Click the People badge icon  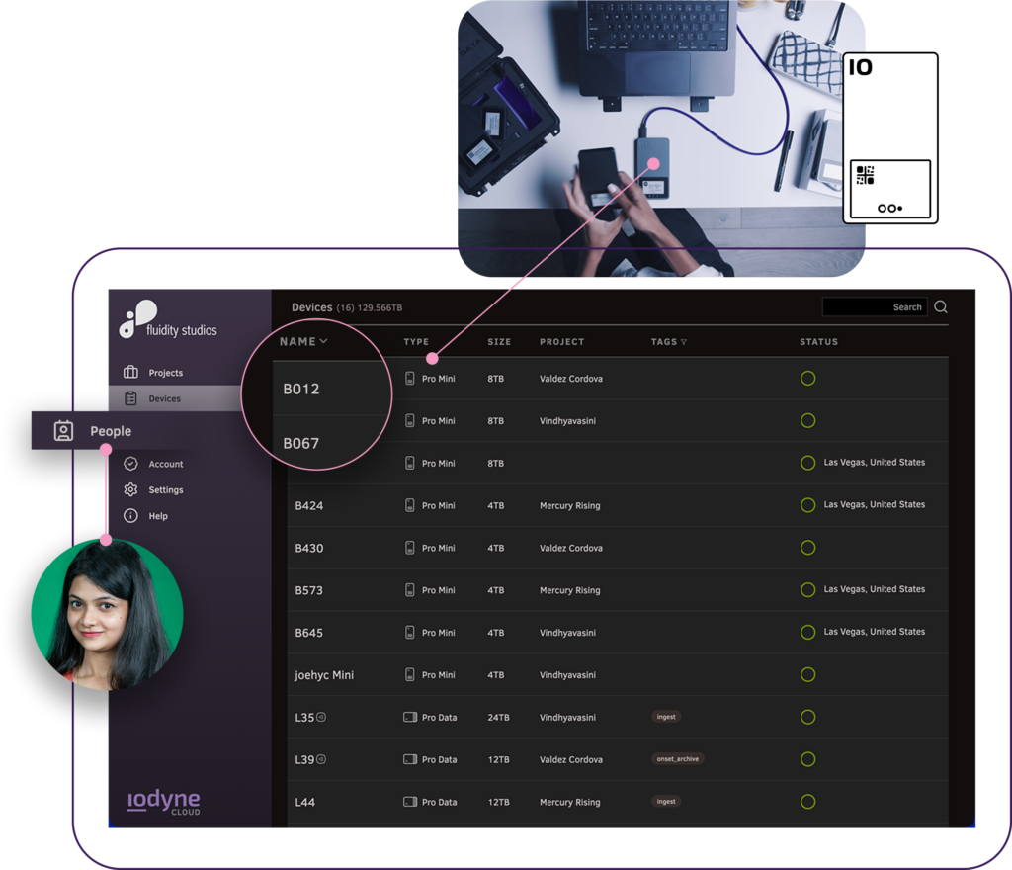(63, 430)
